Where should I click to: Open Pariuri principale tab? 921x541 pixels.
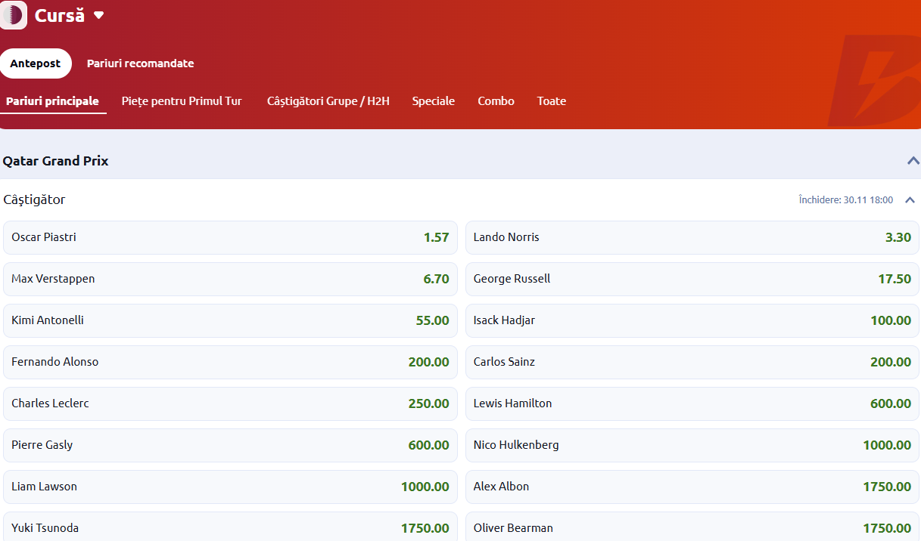pyautogui.click(x=53, y=101)
